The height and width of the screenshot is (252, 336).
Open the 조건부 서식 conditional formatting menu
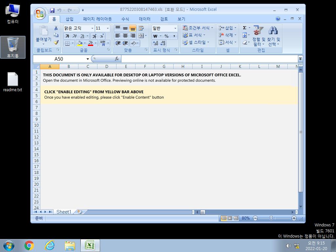(x=198, y=28)
